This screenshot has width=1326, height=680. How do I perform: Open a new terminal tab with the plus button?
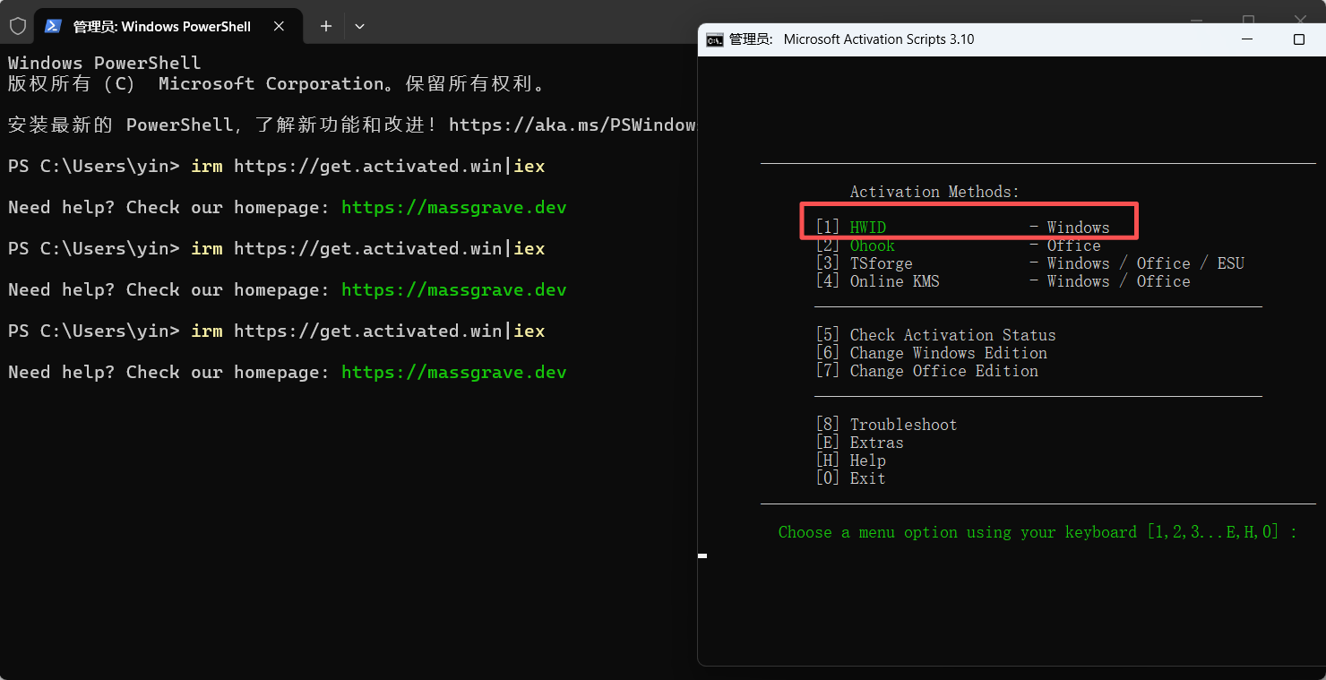pos(326,26)
